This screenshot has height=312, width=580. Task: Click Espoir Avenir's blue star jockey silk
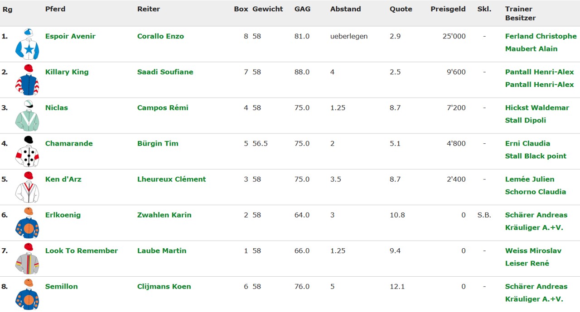click(x=27, y=44)
